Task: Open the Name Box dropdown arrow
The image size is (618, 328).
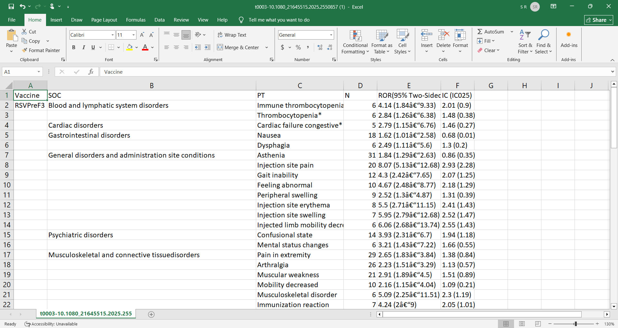Action: pyautogui.click(x=39, y=72)
